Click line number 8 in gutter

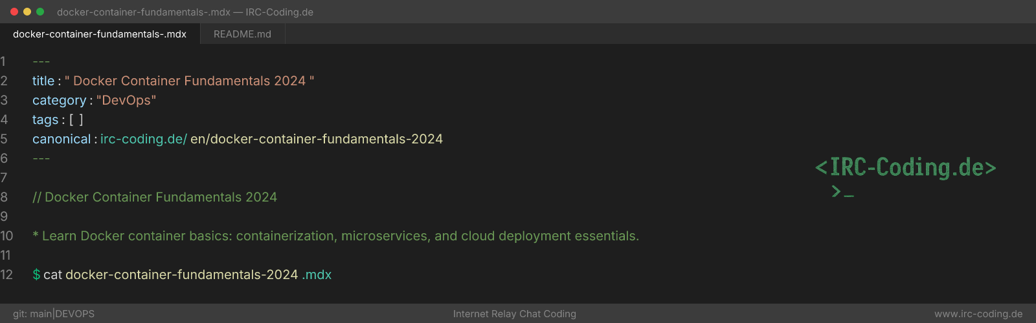(4, 197)
